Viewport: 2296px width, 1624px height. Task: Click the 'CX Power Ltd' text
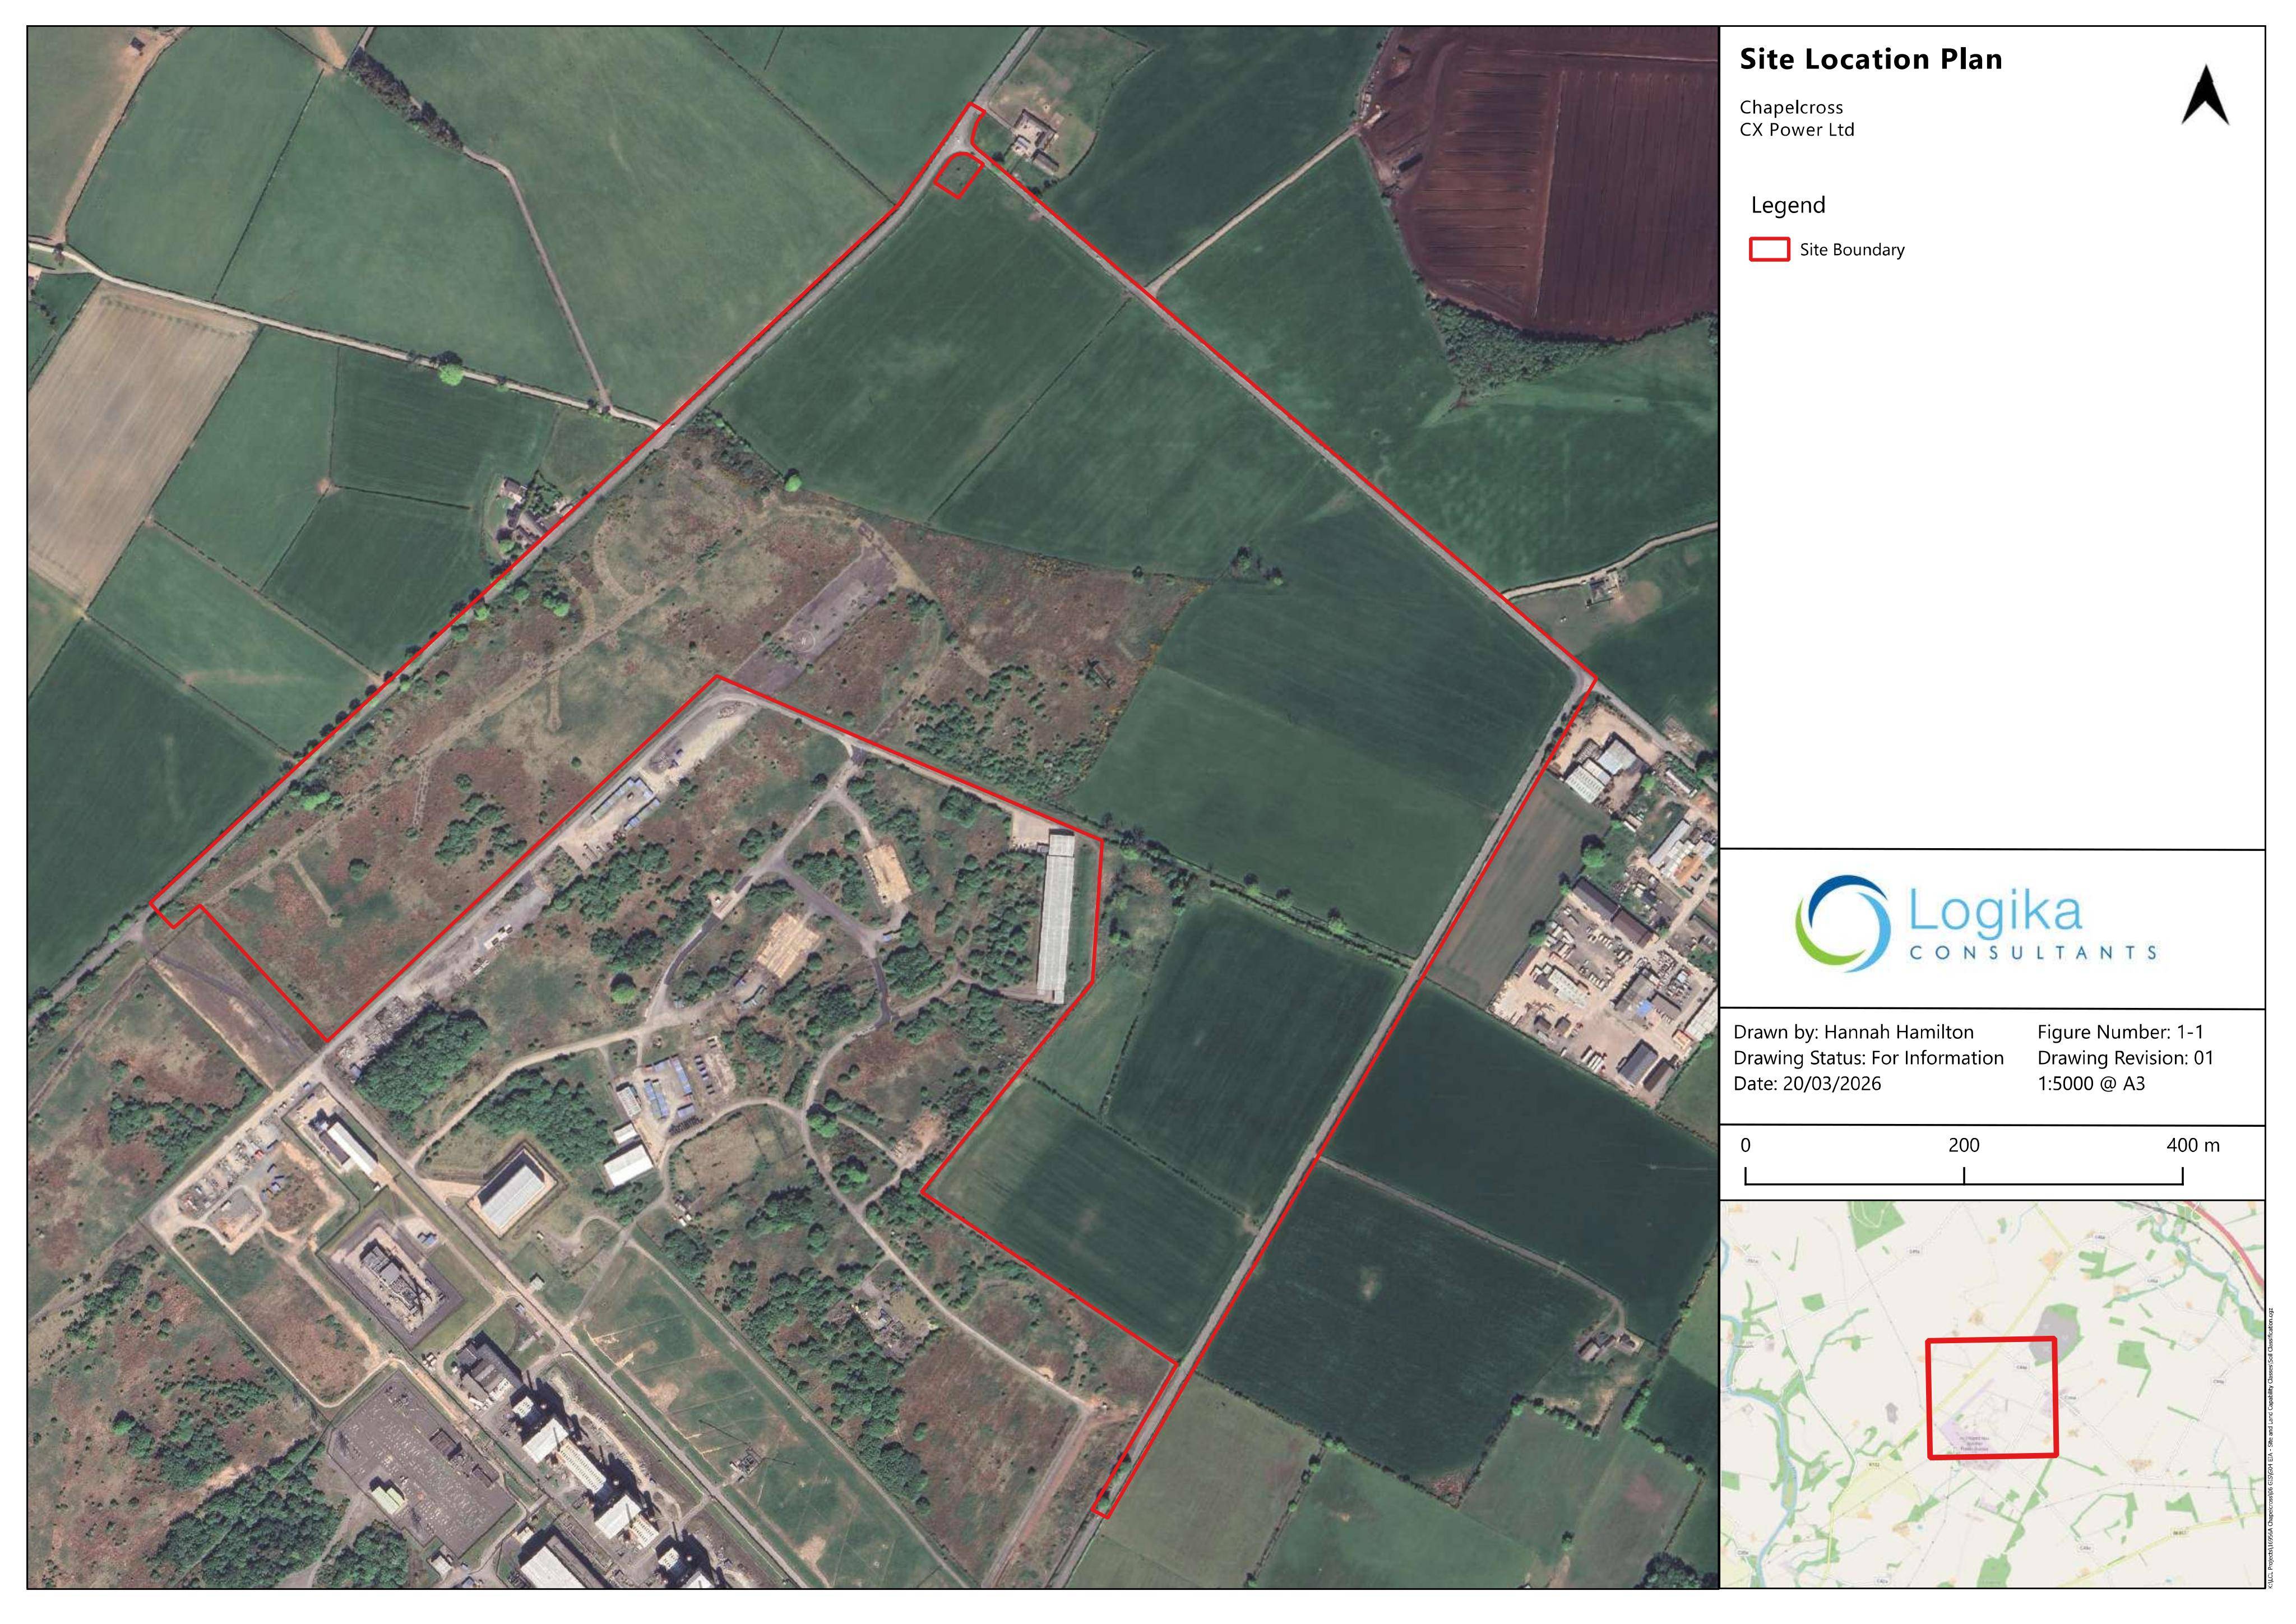[x=1797, y=130]
